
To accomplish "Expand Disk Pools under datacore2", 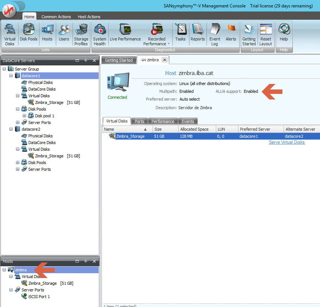I will [x=18, y=163].
